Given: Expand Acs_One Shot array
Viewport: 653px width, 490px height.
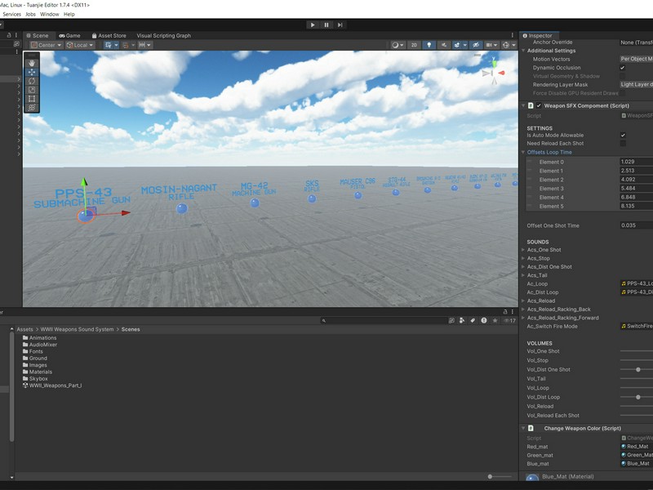Looking at the screenshot, I should point(523,250).
